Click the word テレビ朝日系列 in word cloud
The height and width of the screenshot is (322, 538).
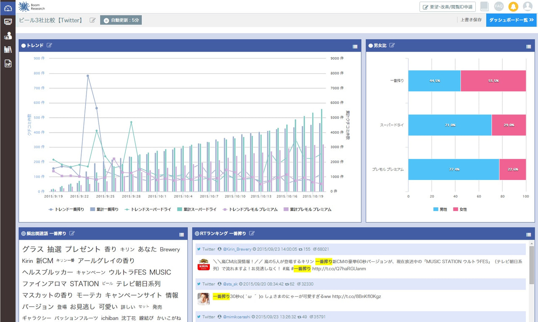138,284
